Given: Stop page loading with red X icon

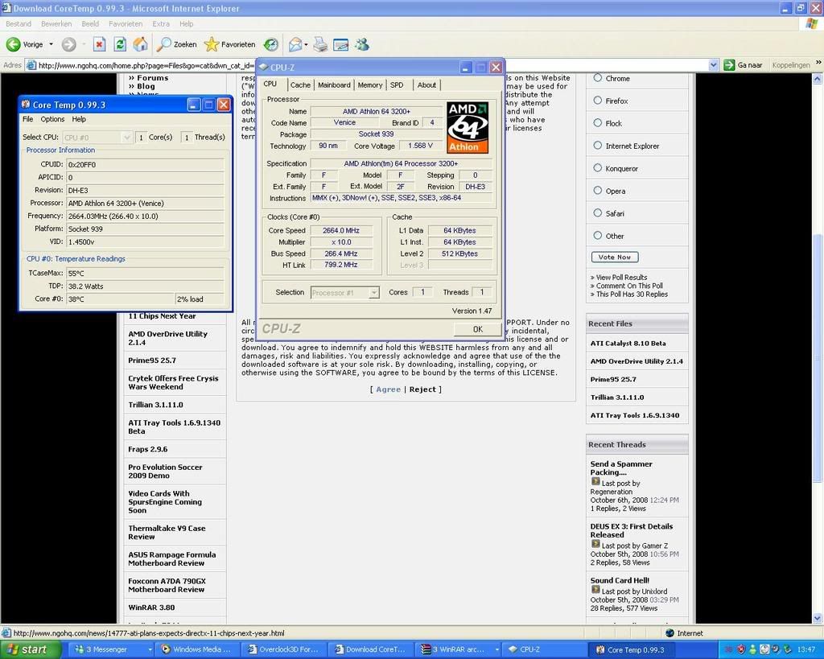Looking at the screenshot, I should pyautogui.click(x=99, y=45).
